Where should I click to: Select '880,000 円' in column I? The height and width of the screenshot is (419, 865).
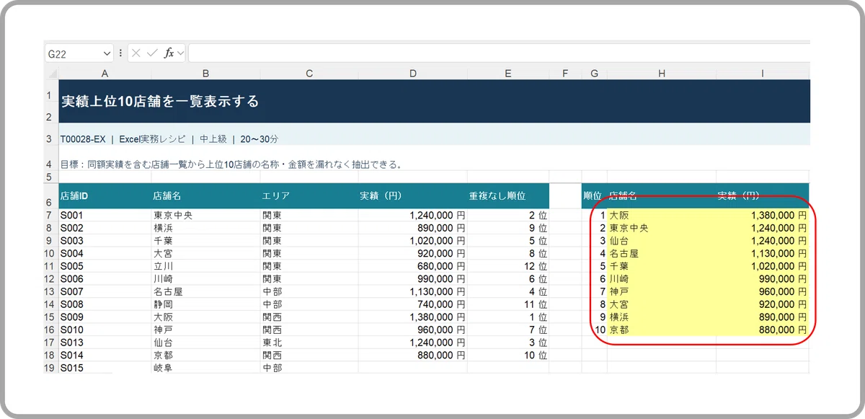[x=762, y=330]
